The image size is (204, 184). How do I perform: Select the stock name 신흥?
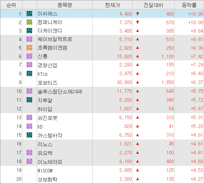pos(43,56)
